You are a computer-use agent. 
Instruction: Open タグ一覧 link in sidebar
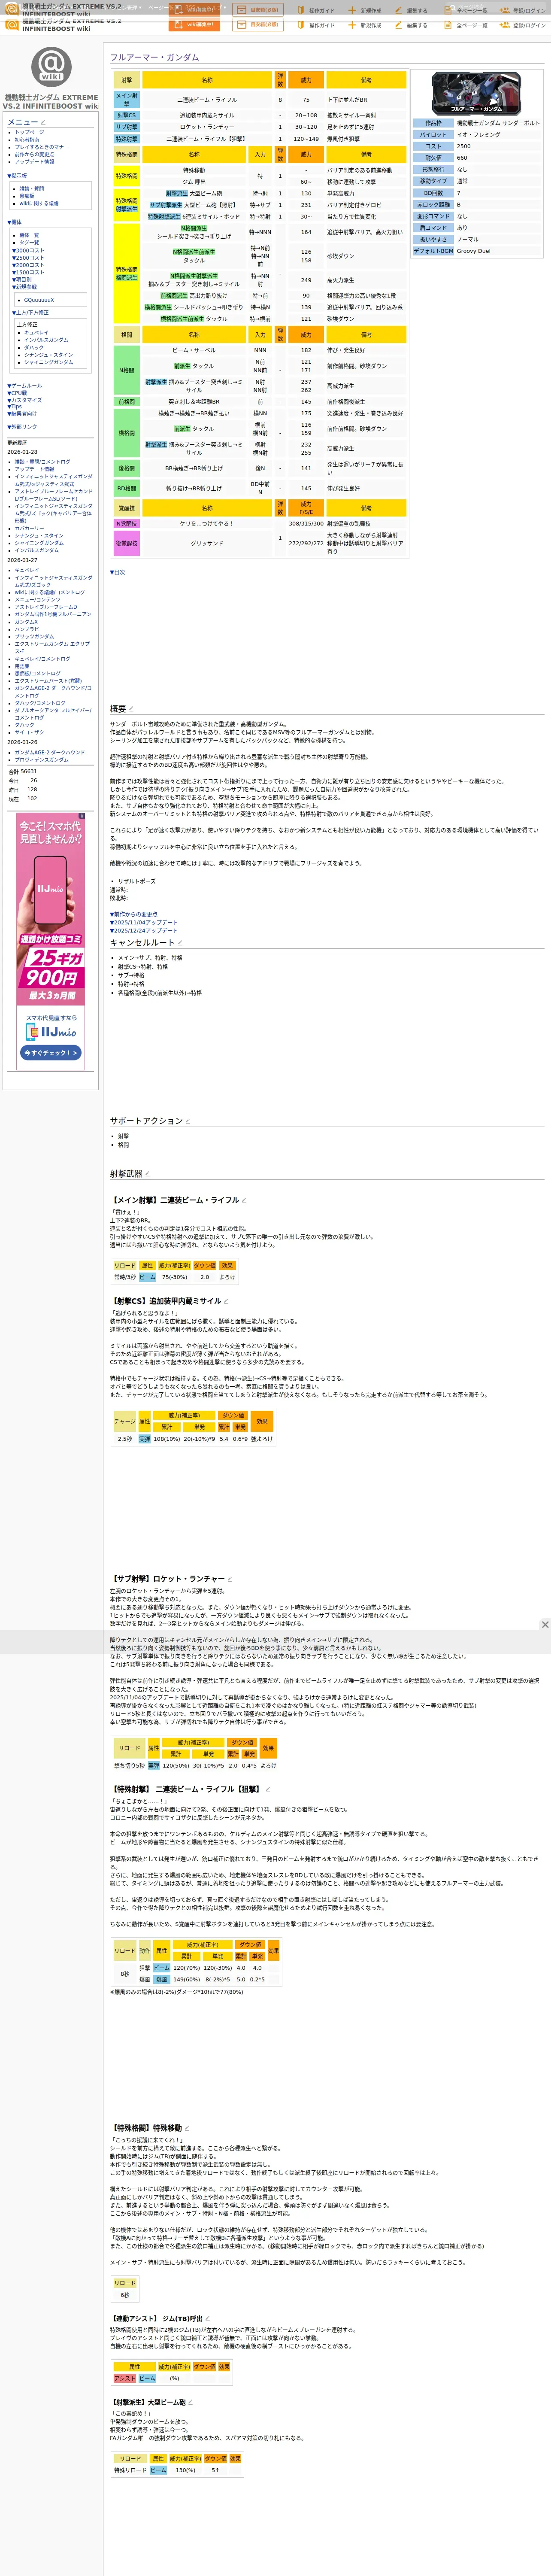29,242
